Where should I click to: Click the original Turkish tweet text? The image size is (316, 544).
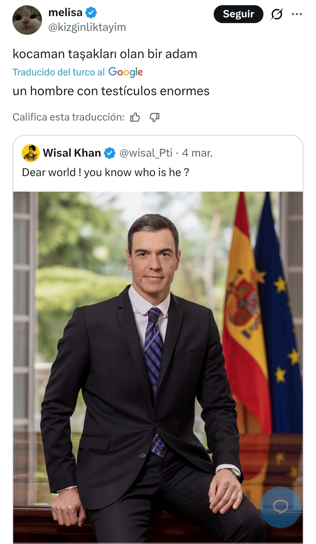105,54
